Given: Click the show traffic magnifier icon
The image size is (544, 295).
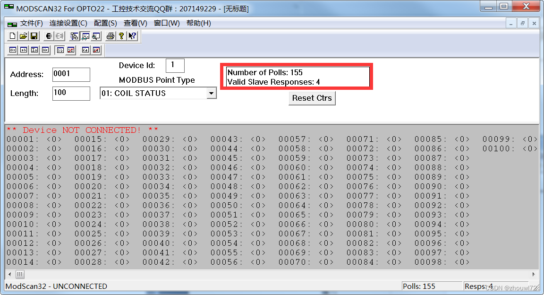Looking at the screenshot, I should [x=96, y=36].
